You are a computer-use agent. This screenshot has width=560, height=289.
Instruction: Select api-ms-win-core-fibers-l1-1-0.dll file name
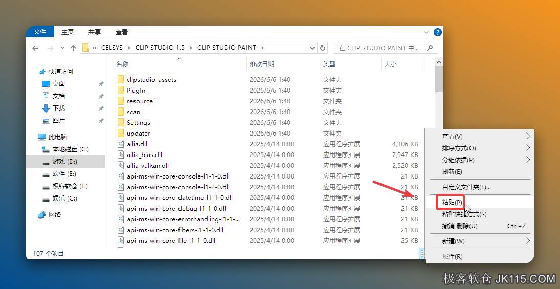pos(175,230)
